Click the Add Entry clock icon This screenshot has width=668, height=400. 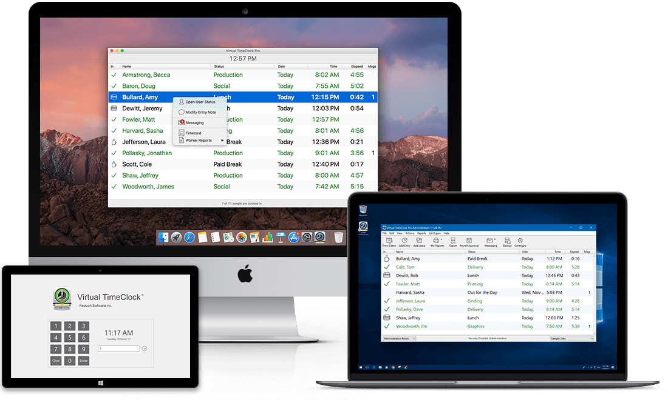pos(404,241)
